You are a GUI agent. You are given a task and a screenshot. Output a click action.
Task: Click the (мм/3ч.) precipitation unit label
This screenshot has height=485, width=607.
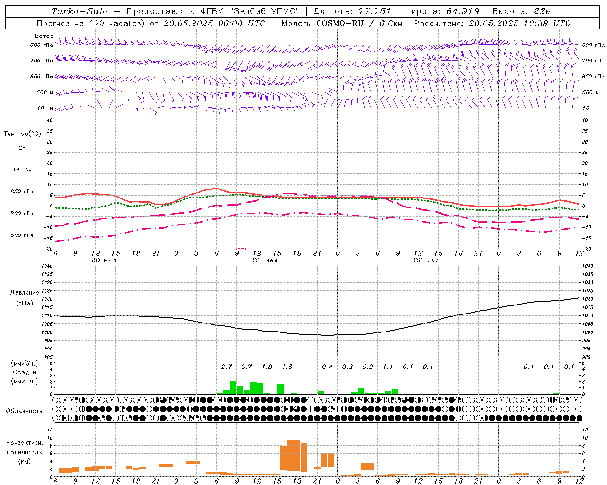pyautogui.click(x=25, y=363)
